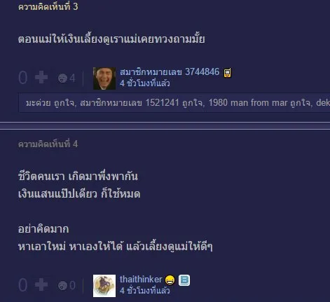The image size is (330, 302).
Task: Open the thaithinker user profile
Action: [x=141, y=280]
